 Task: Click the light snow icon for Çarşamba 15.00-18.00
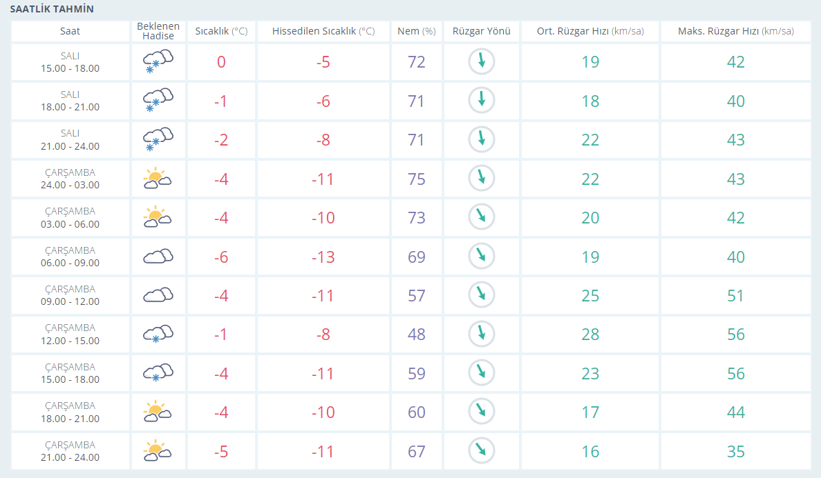[158, 373]
